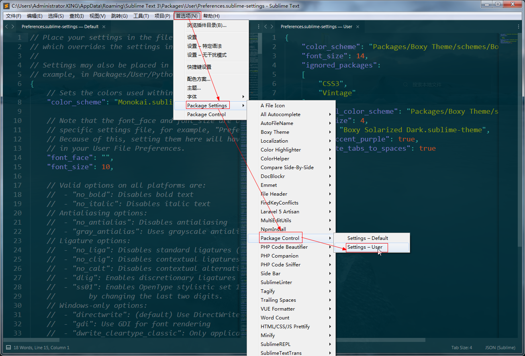Open 快捷键设置 from the menu

(211, 67)
